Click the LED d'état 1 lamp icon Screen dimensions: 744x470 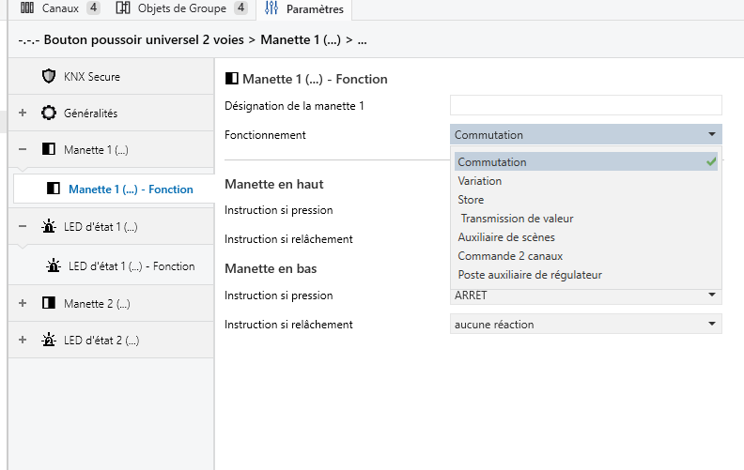[49, 226]
